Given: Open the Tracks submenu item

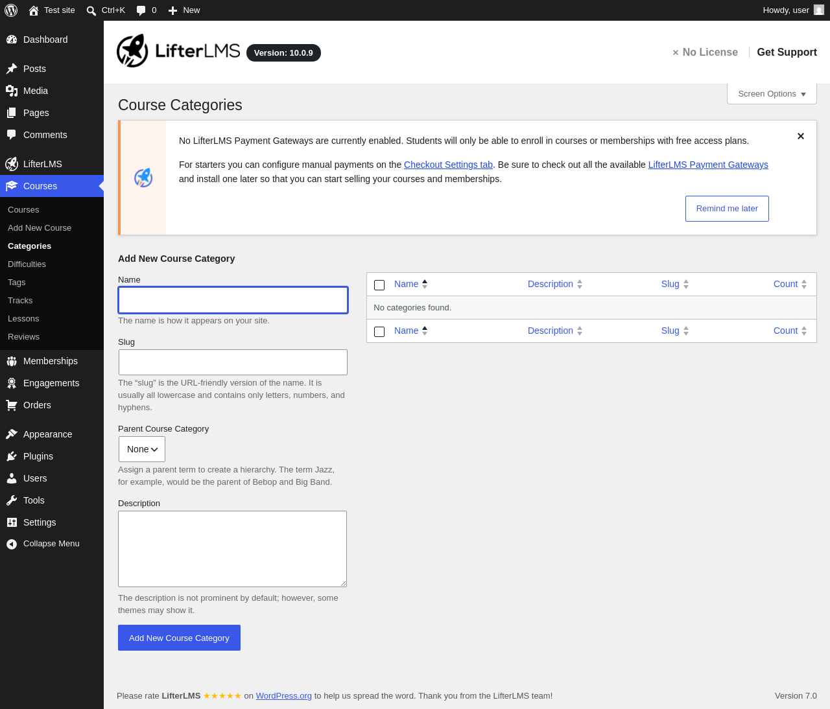Looking at the screenshot, I should [20, 301].
